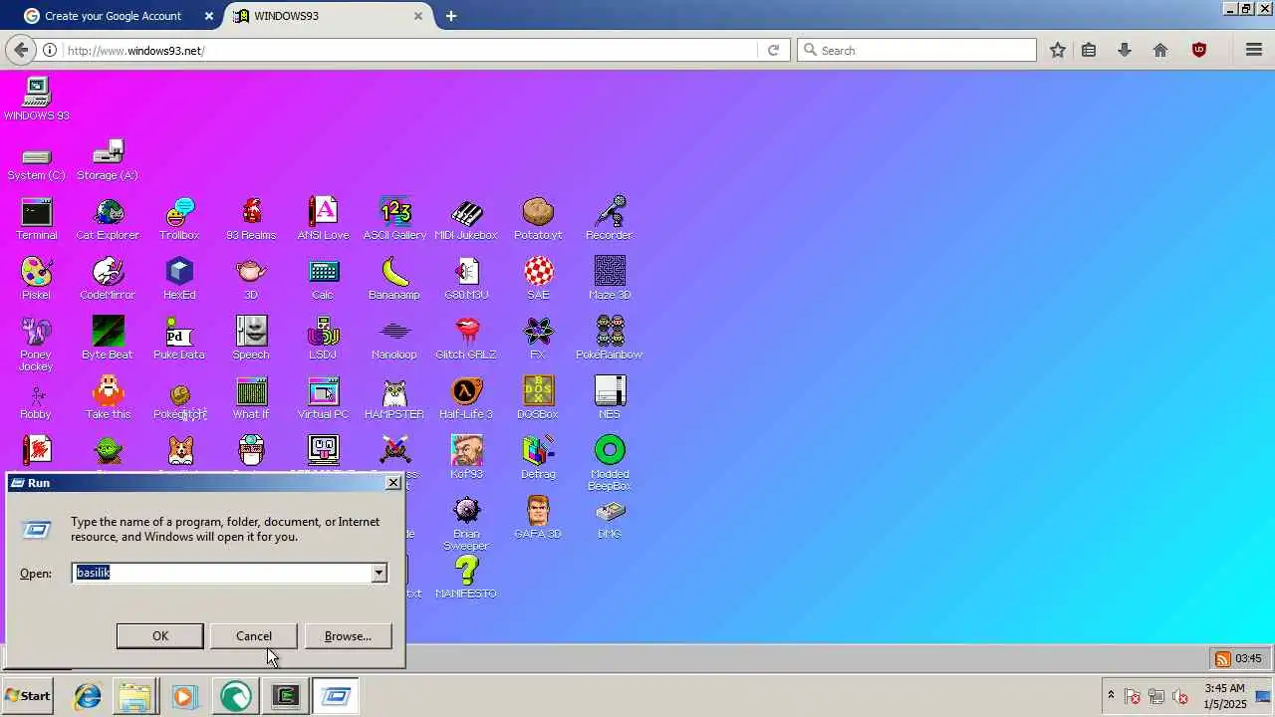Open Storage (A:) floppy drive icon
The height and width of the screenshot is (717, 1275).
[x=108, y=159]
